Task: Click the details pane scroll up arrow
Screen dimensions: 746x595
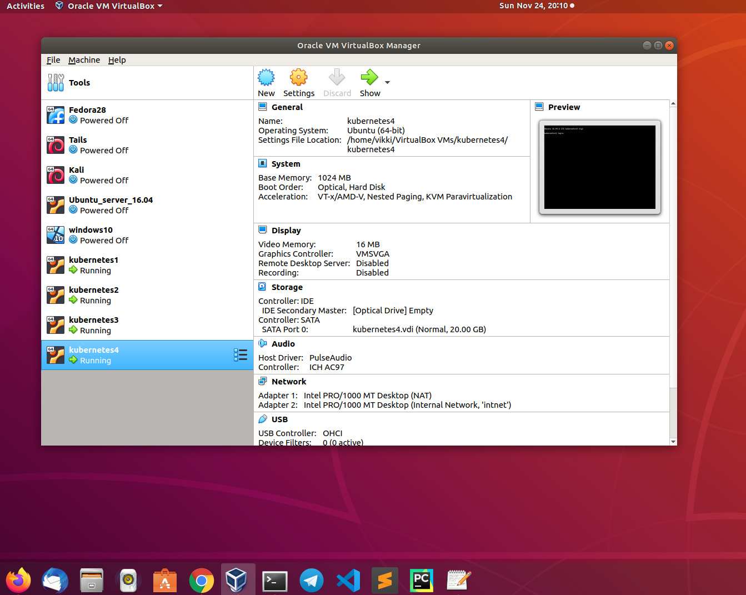Action: click(x=673, y=104)
